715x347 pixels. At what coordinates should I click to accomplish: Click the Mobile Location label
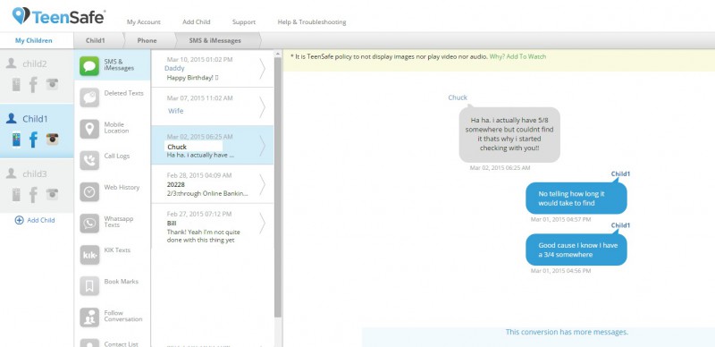pos(117,127)
